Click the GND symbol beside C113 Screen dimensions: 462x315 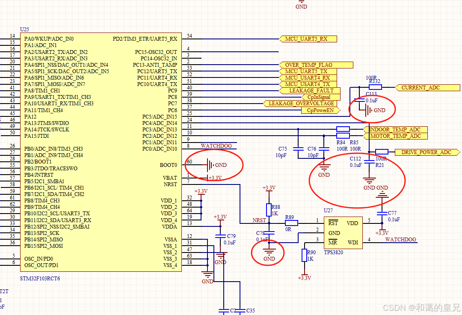click(x=376, y=110)
